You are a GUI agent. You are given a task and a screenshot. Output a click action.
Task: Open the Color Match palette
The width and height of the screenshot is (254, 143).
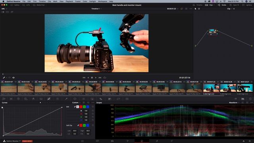pos(11,99)
